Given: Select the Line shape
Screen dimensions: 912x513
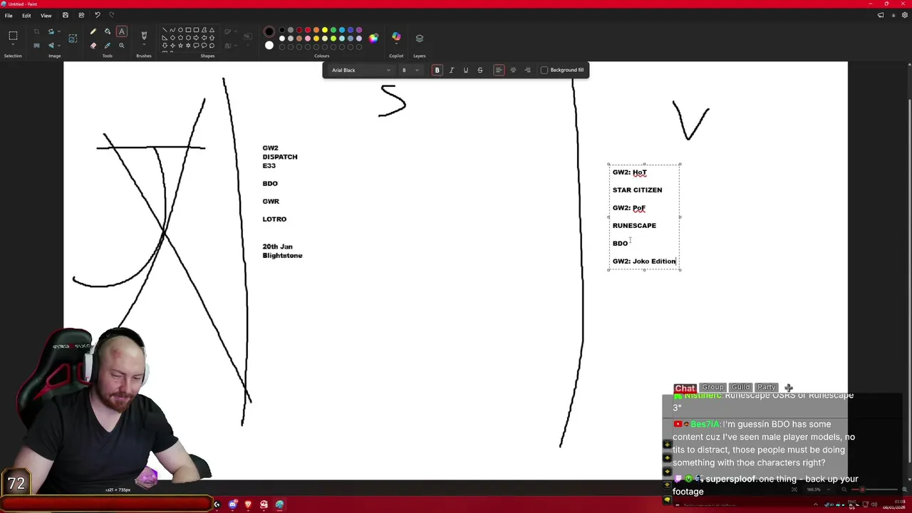Looking at the screenshot, I should click(x=165, y=31).
